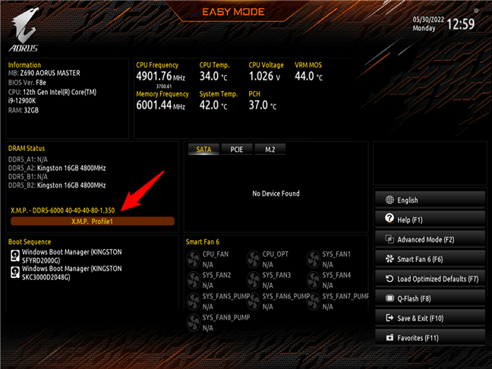This screenshot has width=492, height=369.
Task: Click the Load Optimized Defaults reset icon
Action: pyautogui.click(x=389, y=279)
